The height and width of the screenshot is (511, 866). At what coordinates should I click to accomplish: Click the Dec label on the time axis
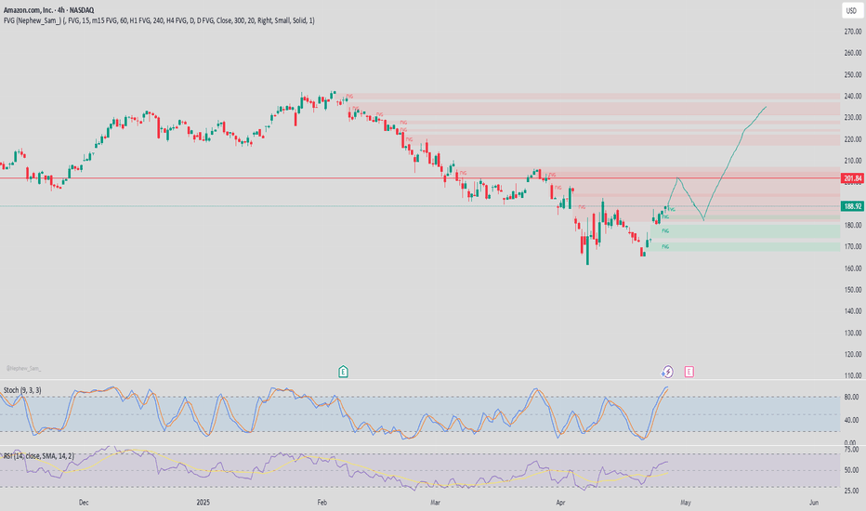point(84,502)
